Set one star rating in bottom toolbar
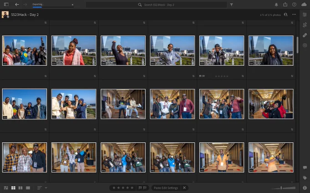This screenshot has width=310, height=193. coord(114,188)
